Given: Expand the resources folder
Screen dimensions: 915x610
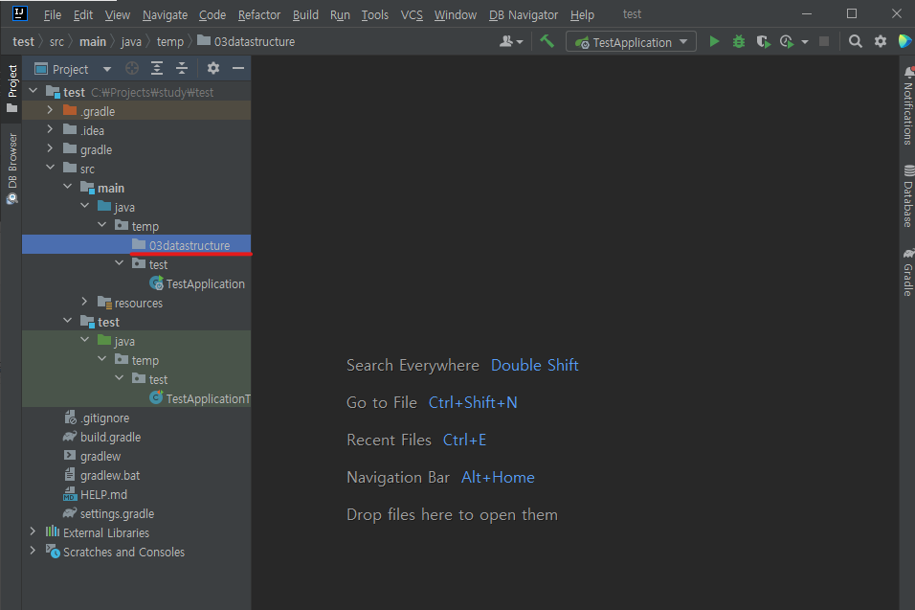Looking at the screenshot, I should click(x=84, y=302).
